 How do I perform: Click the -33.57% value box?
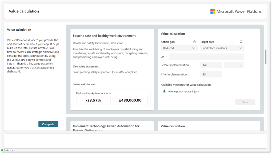pos(93,100)
